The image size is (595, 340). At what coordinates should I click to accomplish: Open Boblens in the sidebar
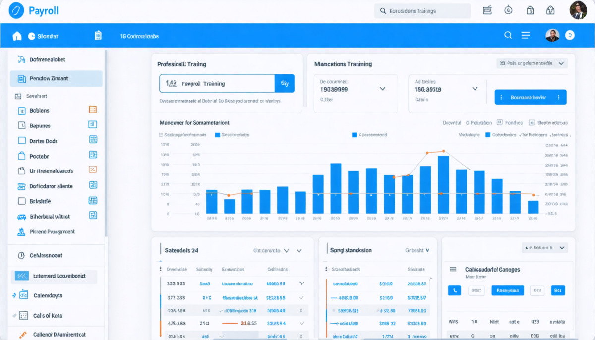point(40,111)
